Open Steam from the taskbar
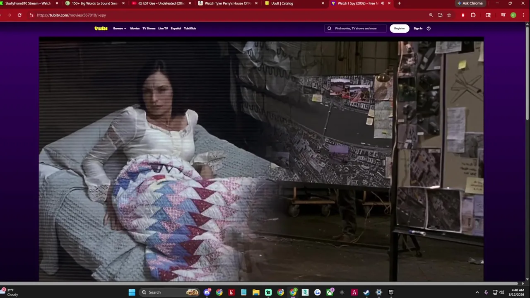This screenshot has height=298, width=530. coord(366,292)
